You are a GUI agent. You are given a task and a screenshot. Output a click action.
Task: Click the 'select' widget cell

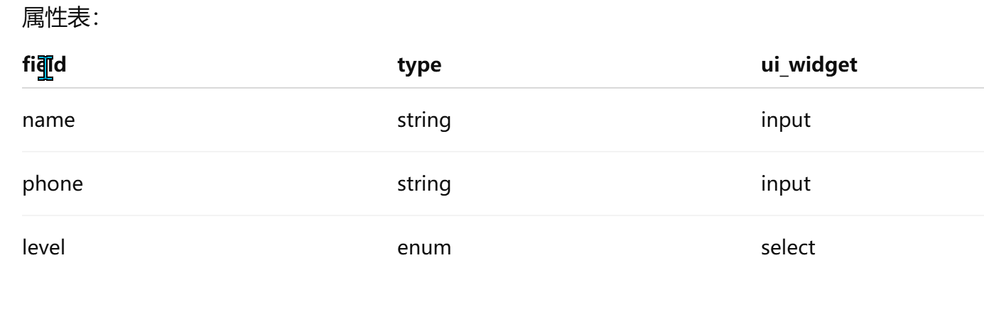(x=788, y=248)
